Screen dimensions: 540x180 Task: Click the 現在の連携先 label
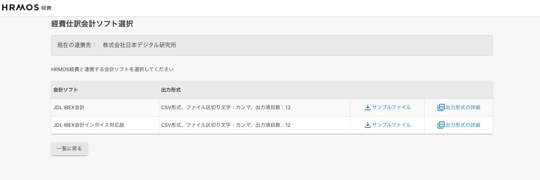point(77,45)
